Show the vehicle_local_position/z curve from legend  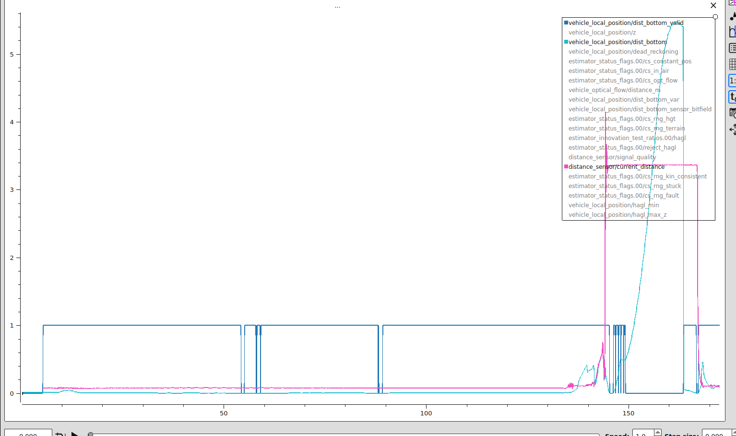602,33
